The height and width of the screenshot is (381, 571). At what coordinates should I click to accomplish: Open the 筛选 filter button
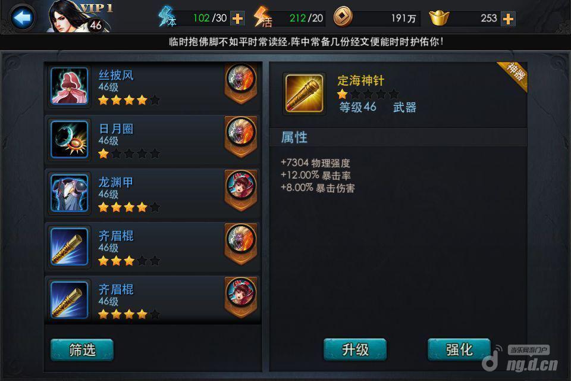(x=82, y=350)
